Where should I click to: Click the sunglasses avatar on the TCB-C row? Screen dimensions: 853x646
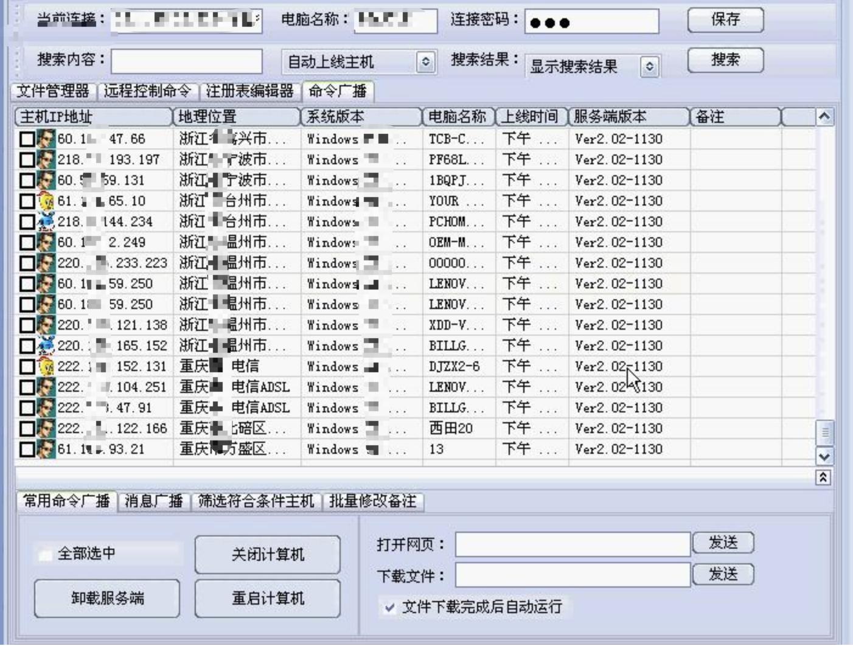(x=46, y=139)
